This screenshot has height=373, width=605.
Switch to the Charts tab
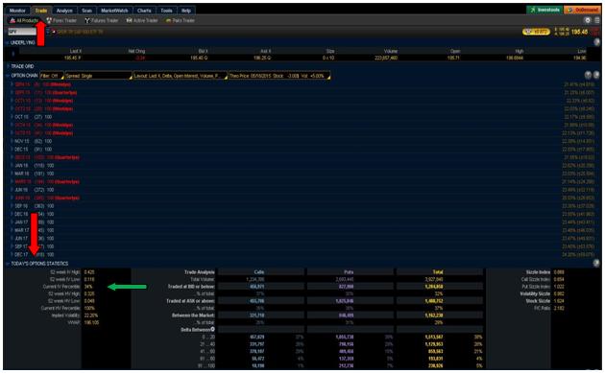coord(144,11)
